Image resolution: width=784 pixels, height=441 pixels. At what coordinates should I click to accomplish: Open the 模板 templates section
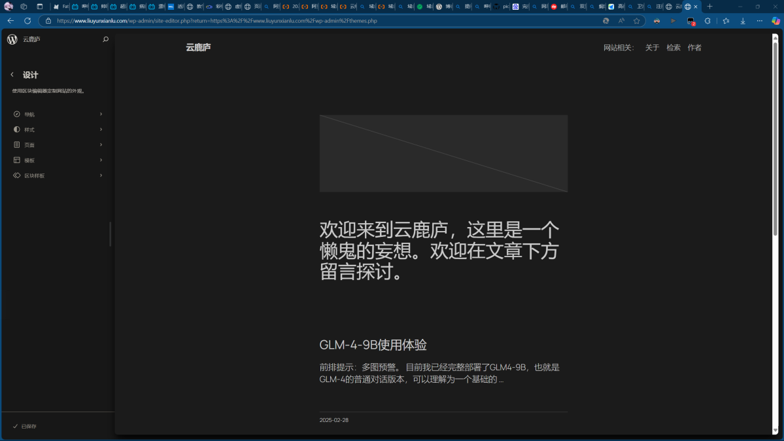coord(58,160)
